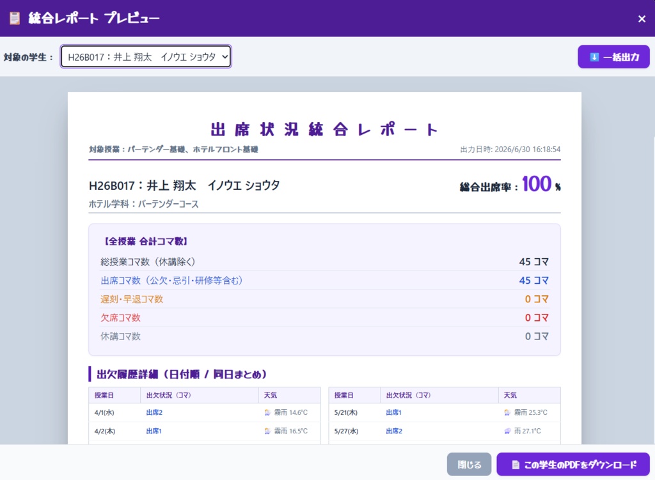655x480 pixels.
Task: Click the 閉じる button
Action: 469,464
